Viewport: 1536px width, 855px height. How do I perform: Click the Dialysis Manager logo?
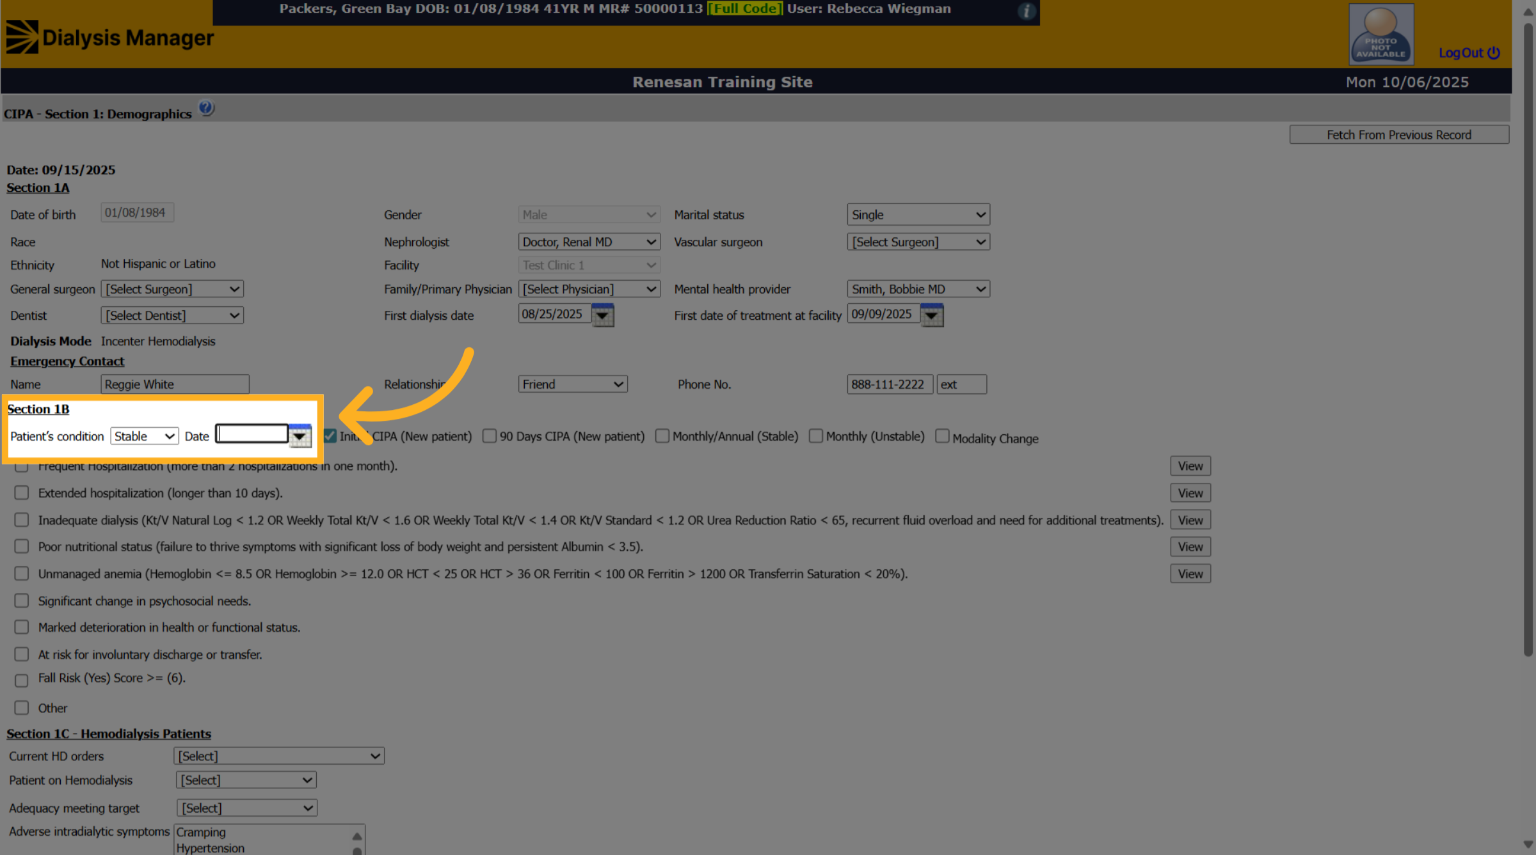(x=109, y=38)
